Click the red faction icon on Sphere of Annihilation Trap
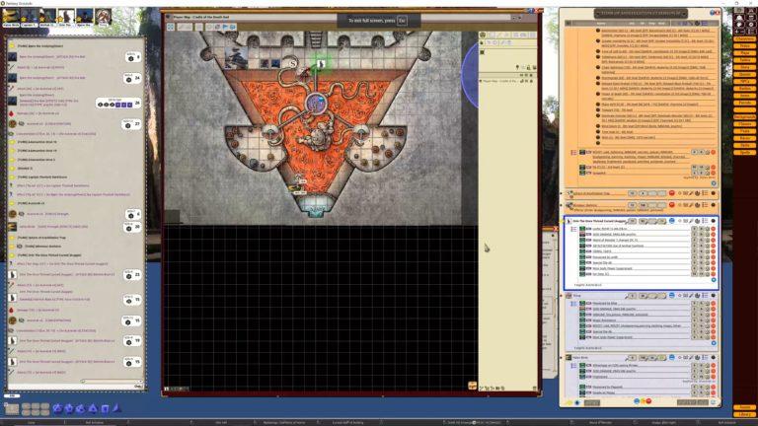Screen dimensions: 758x426 pyautogui.click(x=671, y=193)
